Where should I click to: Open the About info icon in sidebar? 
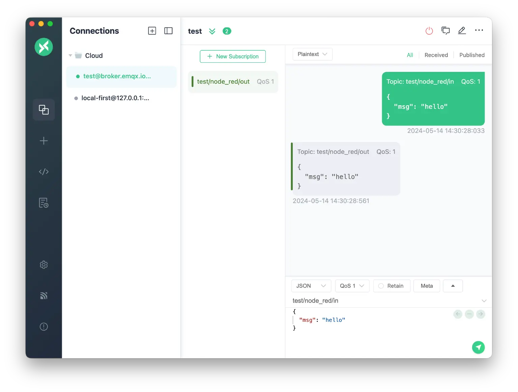(44, 327)
